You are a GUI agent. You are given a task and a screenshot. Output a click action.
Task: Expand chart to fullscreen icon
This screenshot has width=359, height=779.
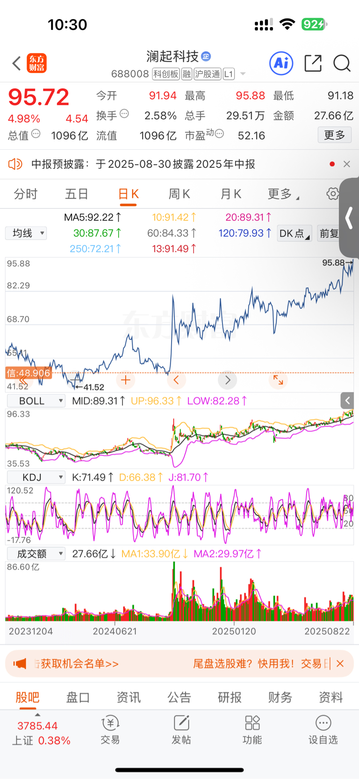[x=278, y=380]
